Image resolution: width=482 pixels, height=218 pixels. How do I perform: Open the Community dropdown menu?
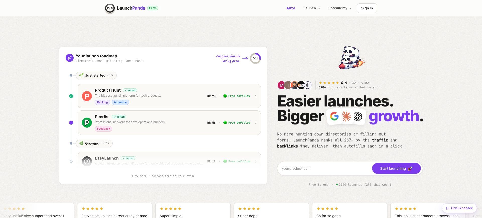tap(340, 8)
